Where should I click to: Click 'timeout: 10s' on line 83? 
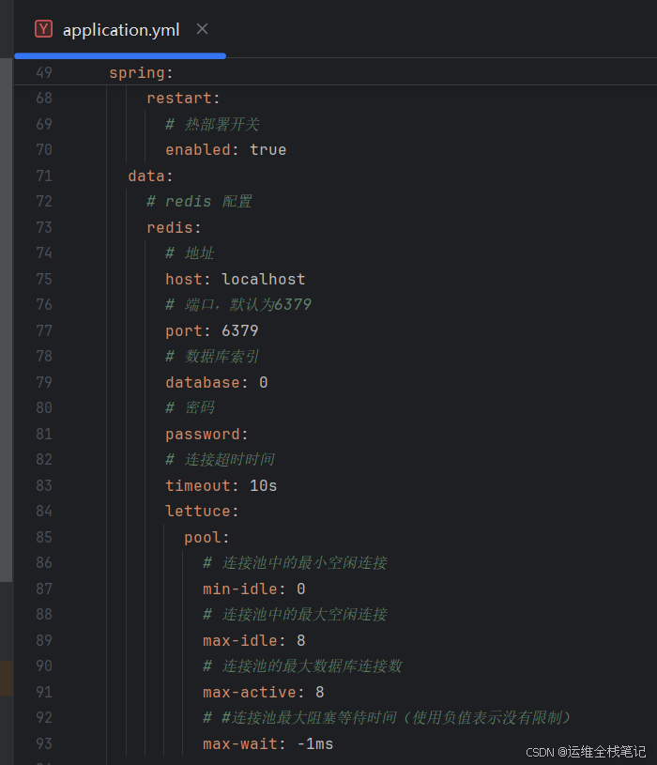tap(222, 485)
